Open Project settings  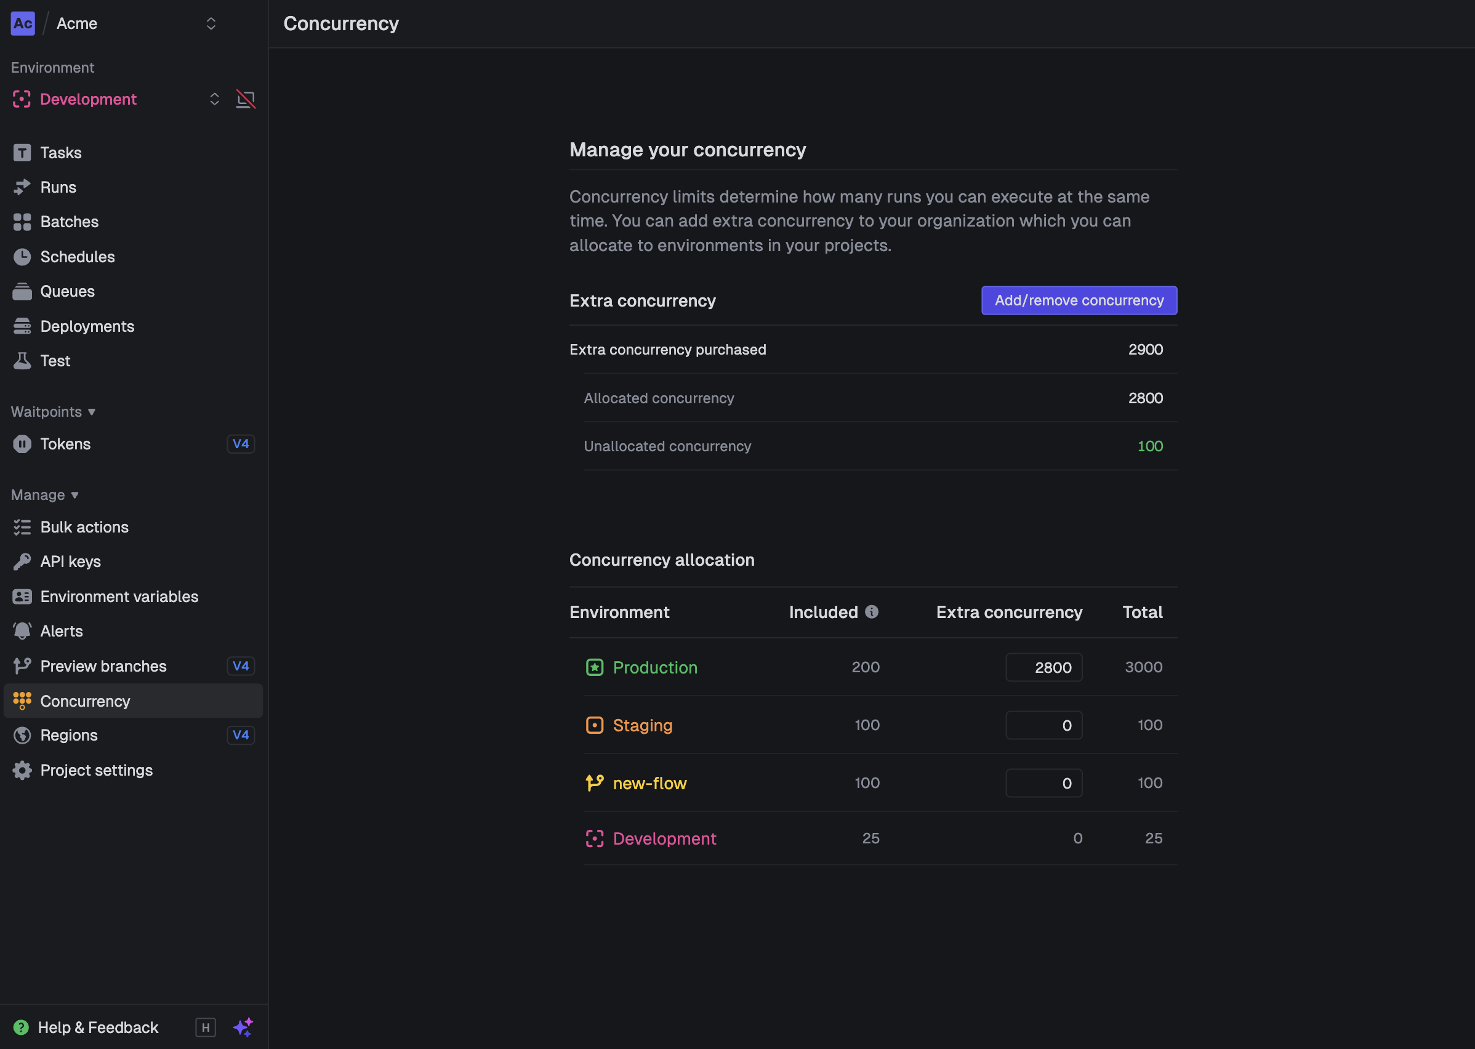pos(97,770)
